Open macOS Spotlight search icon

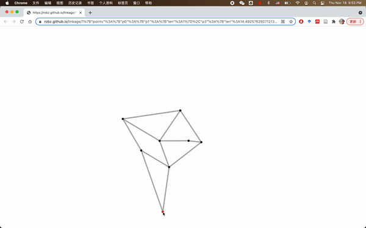[314, 3]
